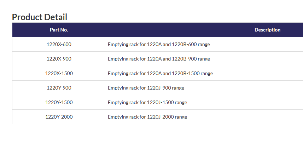Click description for 1220J-1500 range rack

point(147,103)
